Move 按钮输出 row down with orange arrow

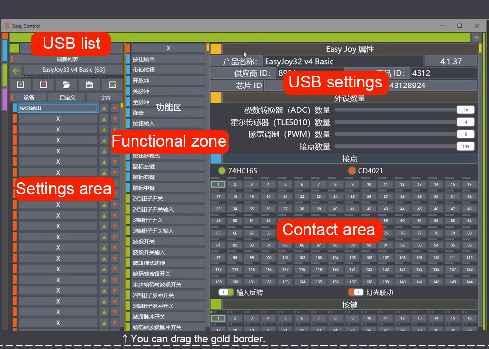pyautogui.click(x=114, y=108)
